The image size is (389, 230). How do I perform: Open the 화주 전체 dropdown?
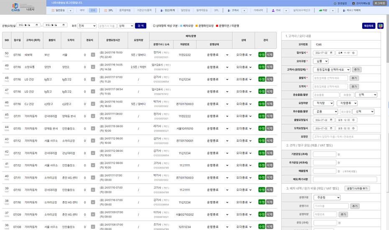[87, 26]
